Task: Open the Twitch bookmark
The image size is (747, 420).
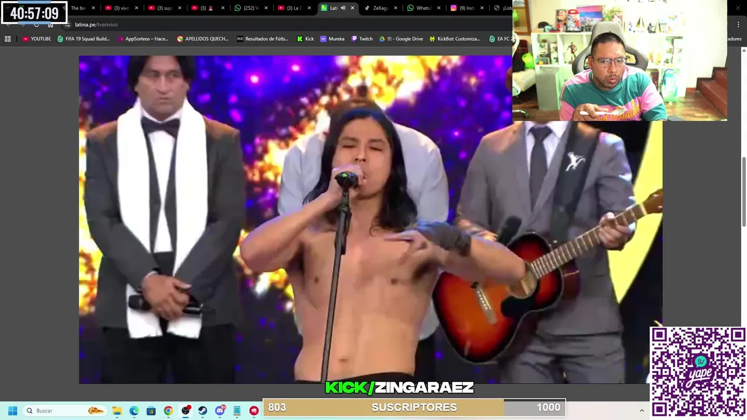Action: pos(362,38)
